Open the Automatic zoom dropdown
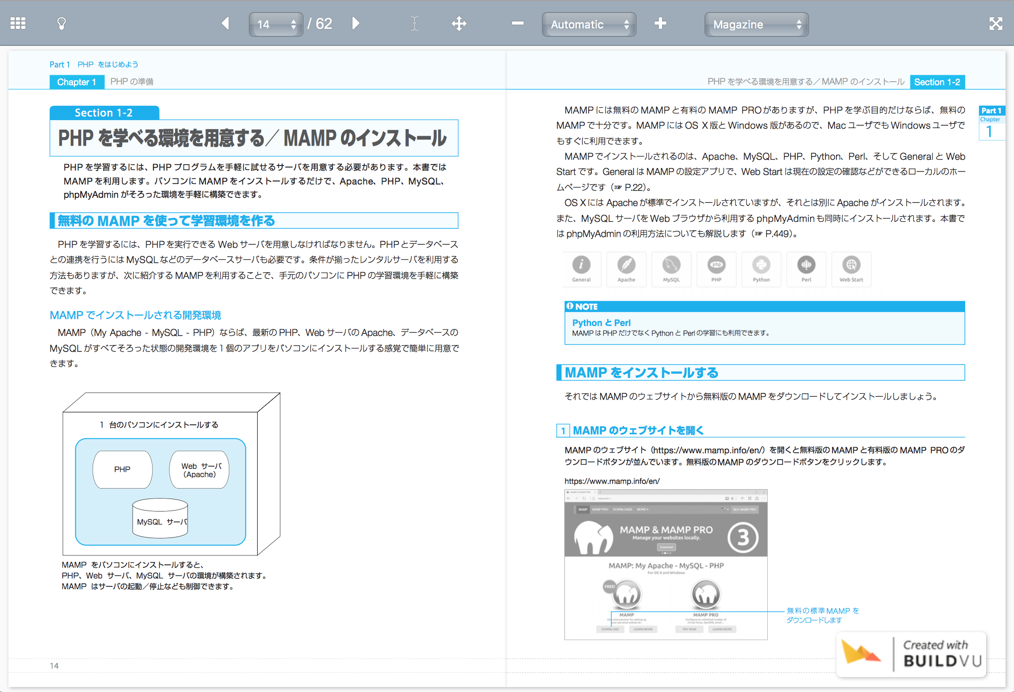Image resolution: width=1014 pixels, height=692 pixels. click(589, 24)
